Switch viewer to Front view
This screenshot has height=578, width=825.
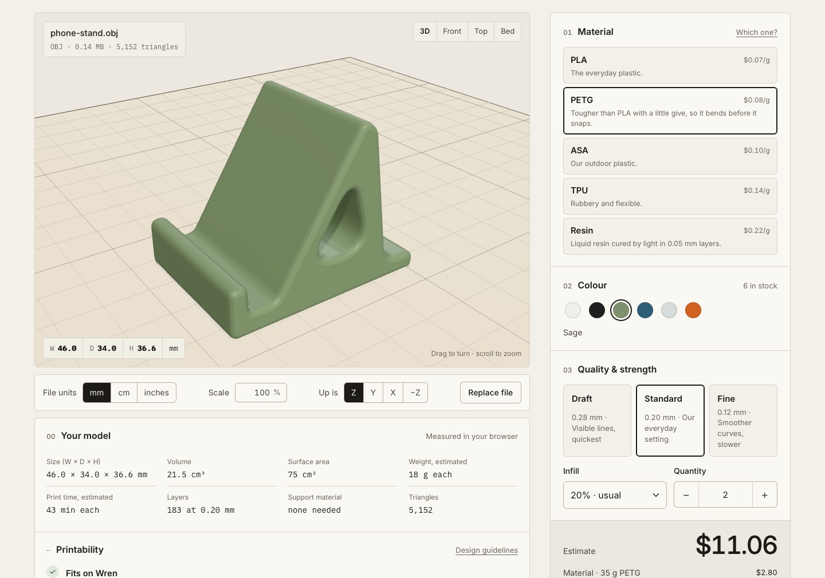pos(452,31)
